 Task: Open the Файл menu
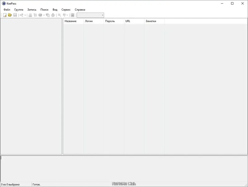tap(7, 10)
